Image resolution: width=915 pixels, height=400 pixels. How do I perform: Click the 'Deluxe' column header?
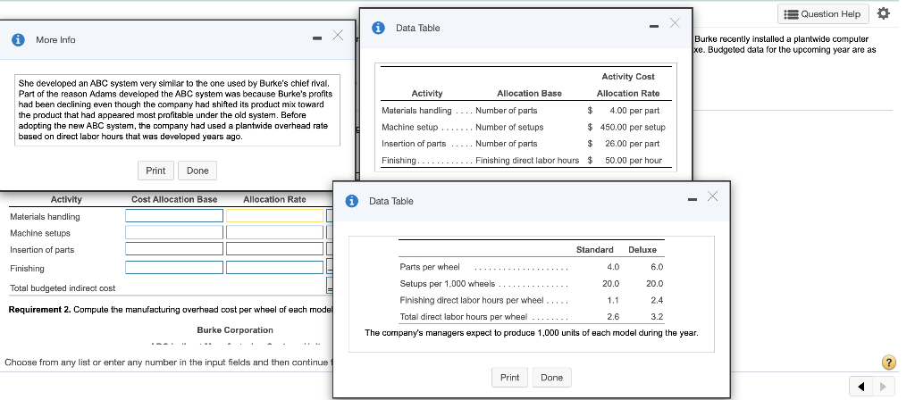(x=642, y=250)
